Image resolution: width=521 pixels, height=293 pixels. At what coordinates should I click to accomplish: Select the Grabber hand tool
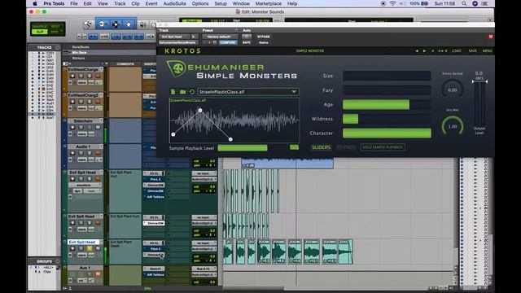[x=129, y=24]
